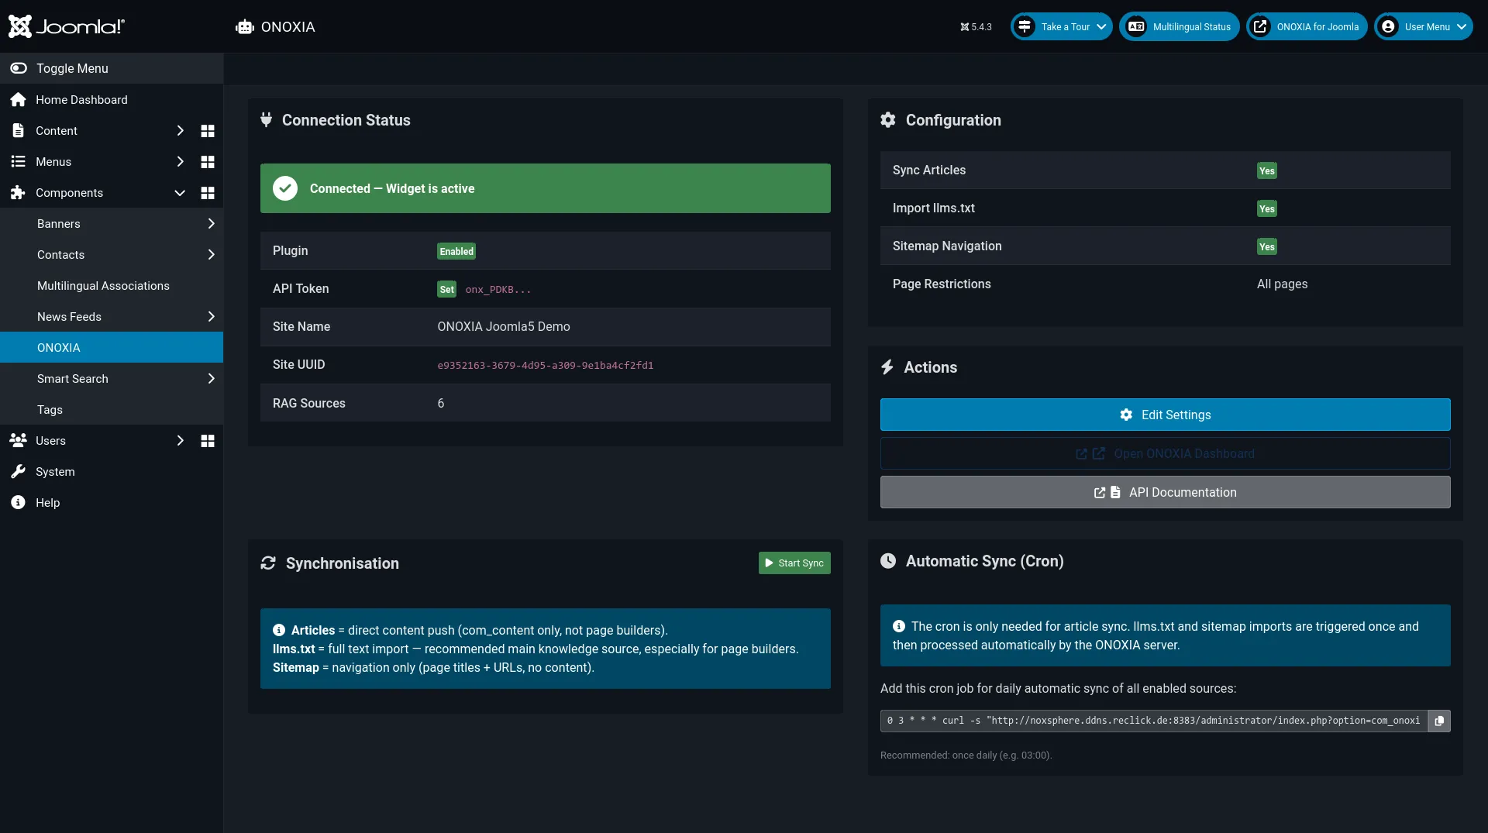Click the Help info icon
The image size is (1488, 833).
18,503
